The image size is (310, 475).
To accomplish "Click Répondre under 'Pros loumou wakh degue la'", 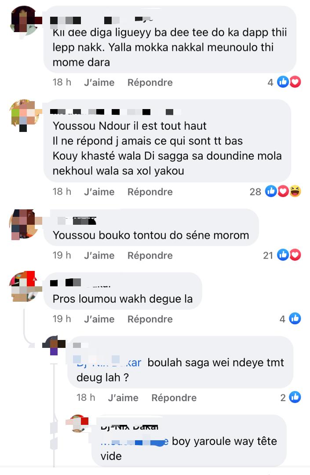I will point(150,319).
